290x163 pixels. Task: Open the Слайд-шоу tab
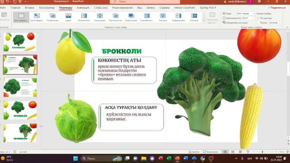click(101, 8)
